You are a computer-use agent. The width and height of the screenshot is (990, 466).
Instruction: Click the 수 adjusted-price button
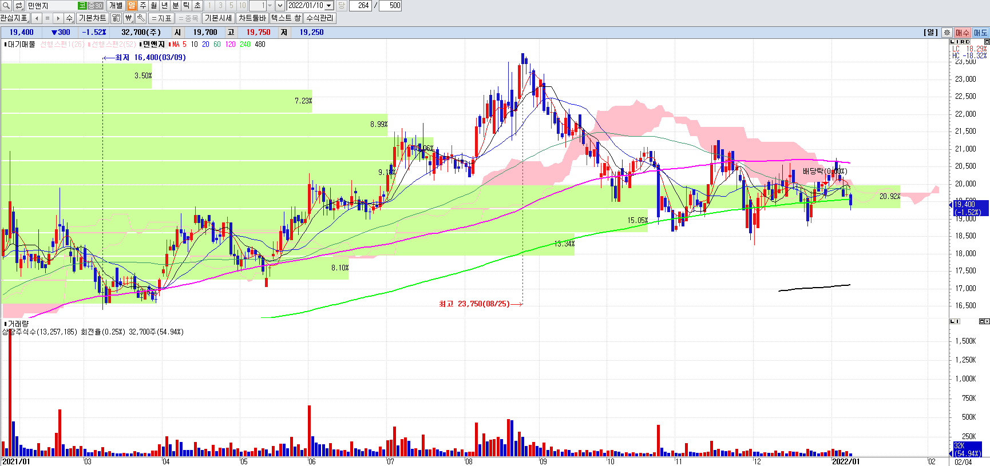[x=69, y=18]
